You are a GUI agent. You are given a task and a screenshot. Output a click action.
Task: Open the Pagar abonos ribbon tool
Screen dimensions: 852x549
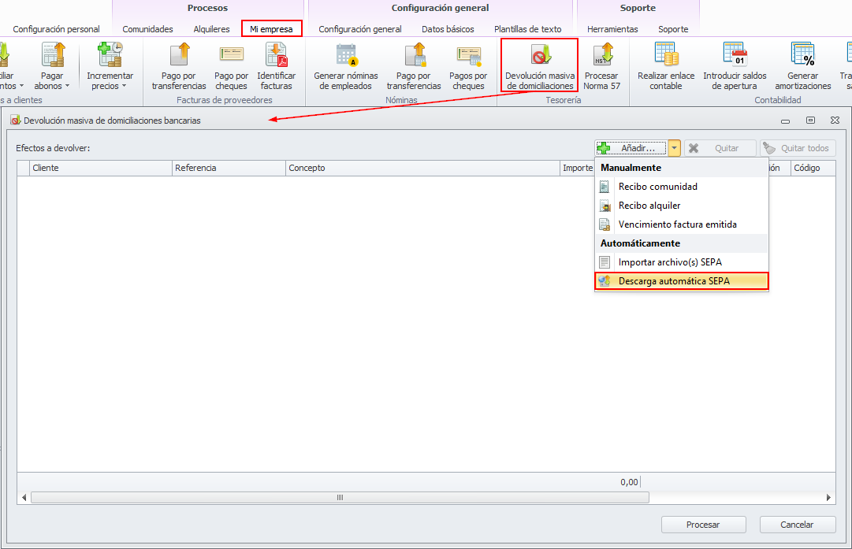52,66
